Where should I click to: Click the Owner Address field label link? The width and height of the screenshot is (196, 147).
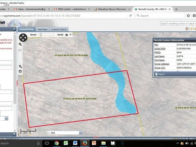[x=162, y=64]
